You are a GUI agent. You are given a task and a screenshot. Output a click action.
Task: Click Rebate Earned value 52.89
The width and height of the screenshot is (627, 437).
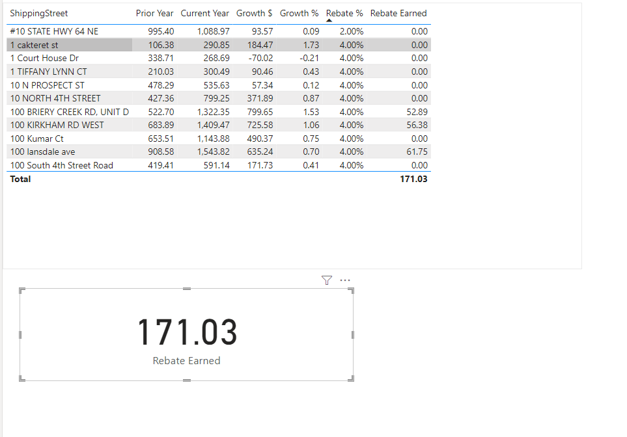[417, 112]
